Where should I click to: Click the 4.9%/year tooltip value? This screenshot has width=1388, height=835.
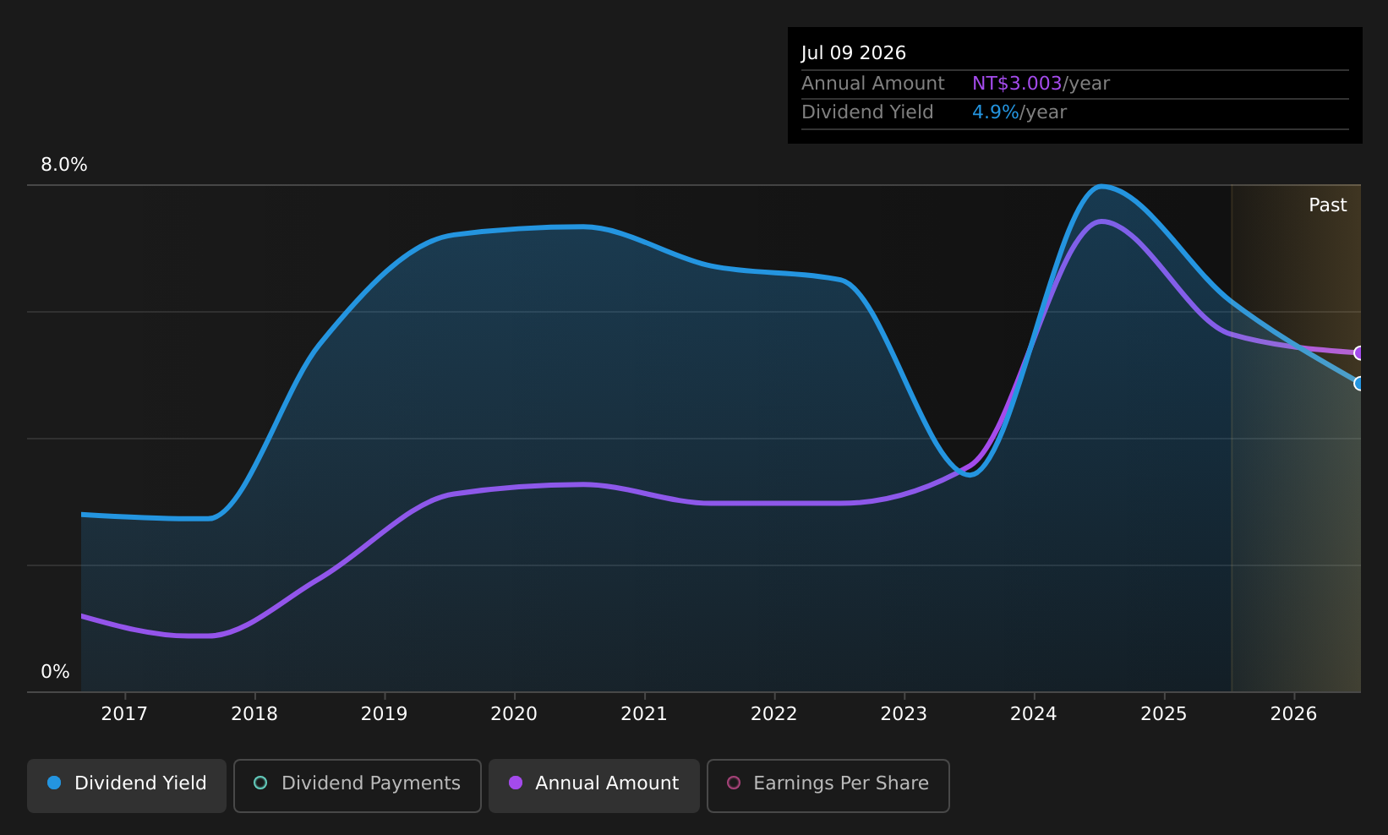pyautogui.click(x=1019, y=112)
